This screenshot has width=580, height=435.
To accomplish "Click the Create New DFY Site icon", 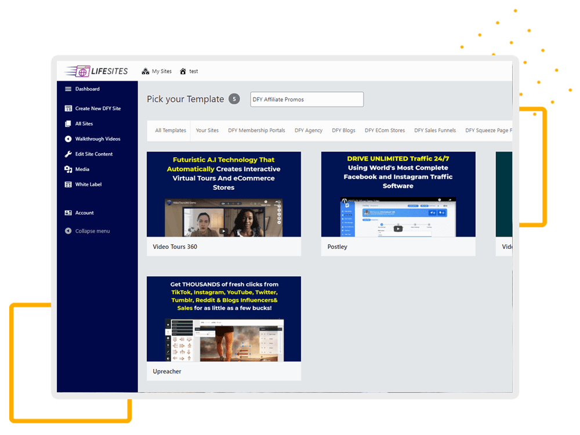I will [x=68, y=108].
